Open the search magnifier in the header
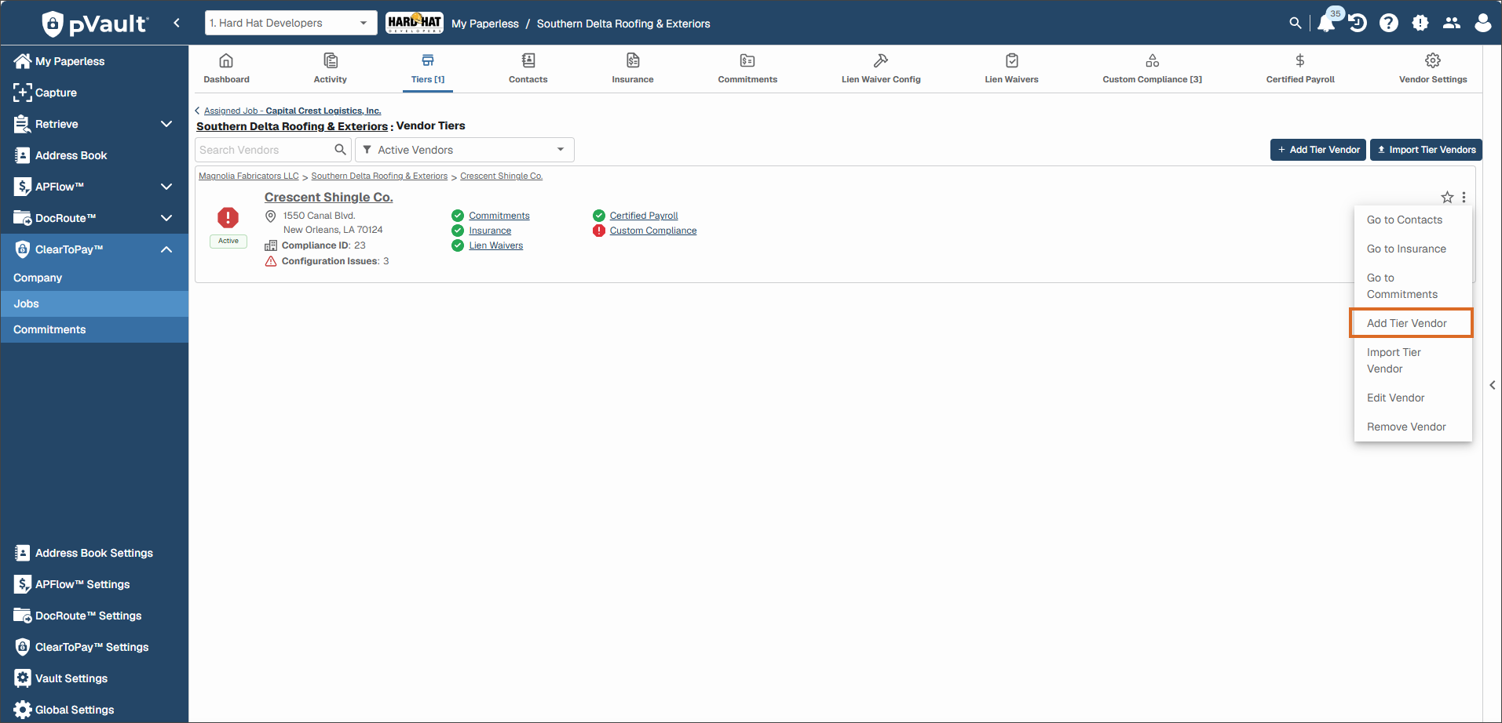Screen dimensions: 1502x723 point(1296,24)
